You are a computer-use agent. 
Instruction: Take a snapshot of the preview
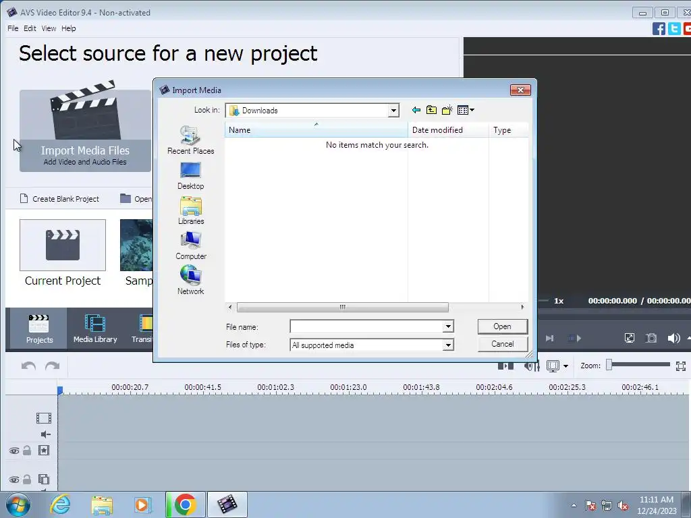[651, 338]
